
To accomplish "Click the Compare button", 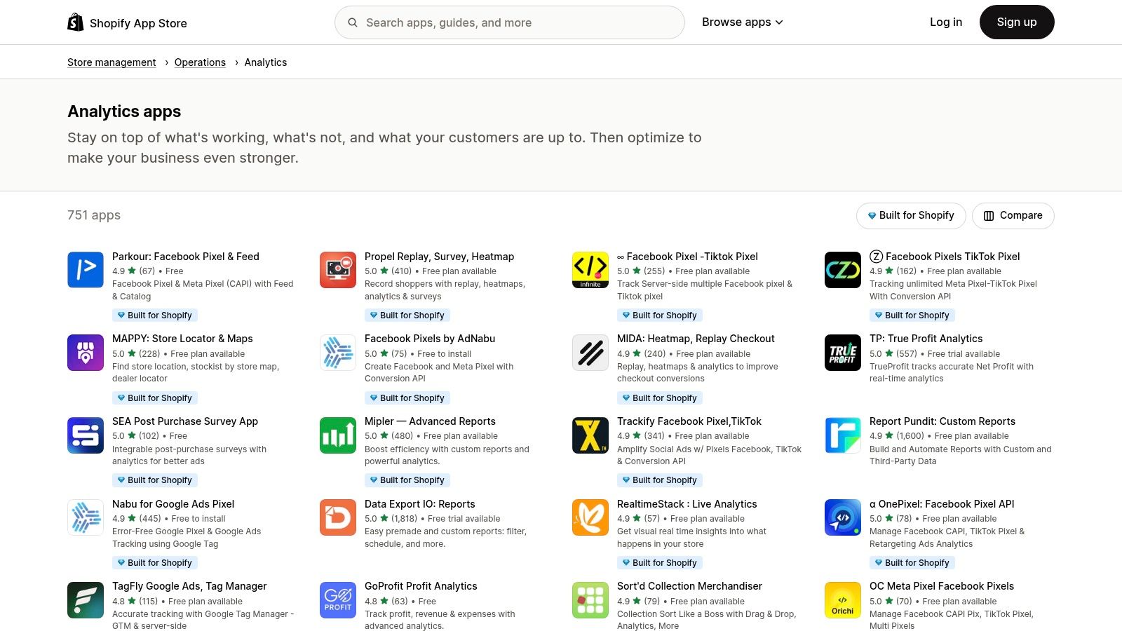I will pyautogui.click(x=1013, y=215).
